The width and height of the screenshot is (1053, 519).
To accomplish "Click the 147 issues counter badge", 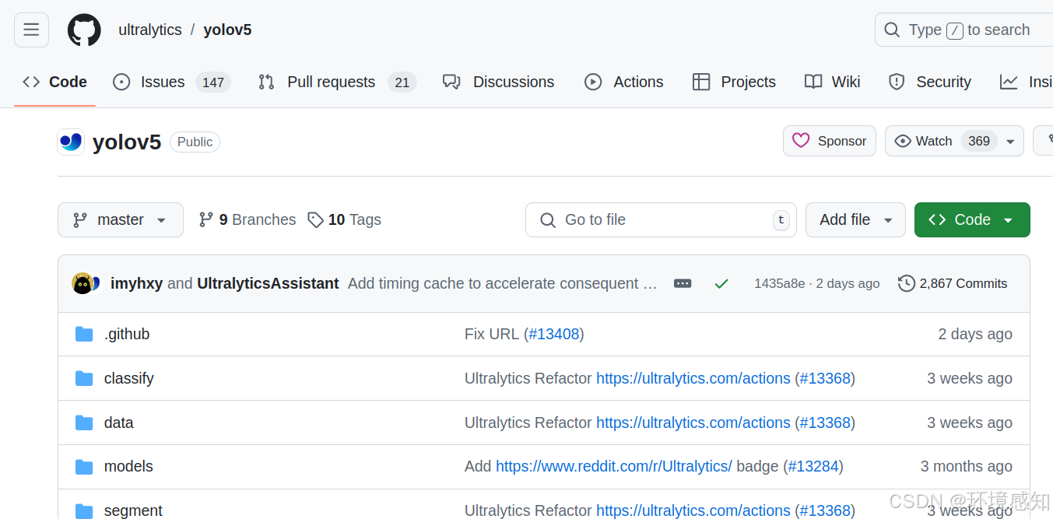I will point(213,82).
